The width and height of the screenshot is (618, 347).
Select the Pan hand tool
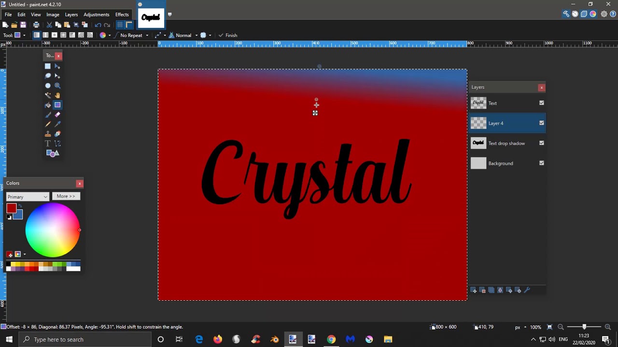point(57,95)
